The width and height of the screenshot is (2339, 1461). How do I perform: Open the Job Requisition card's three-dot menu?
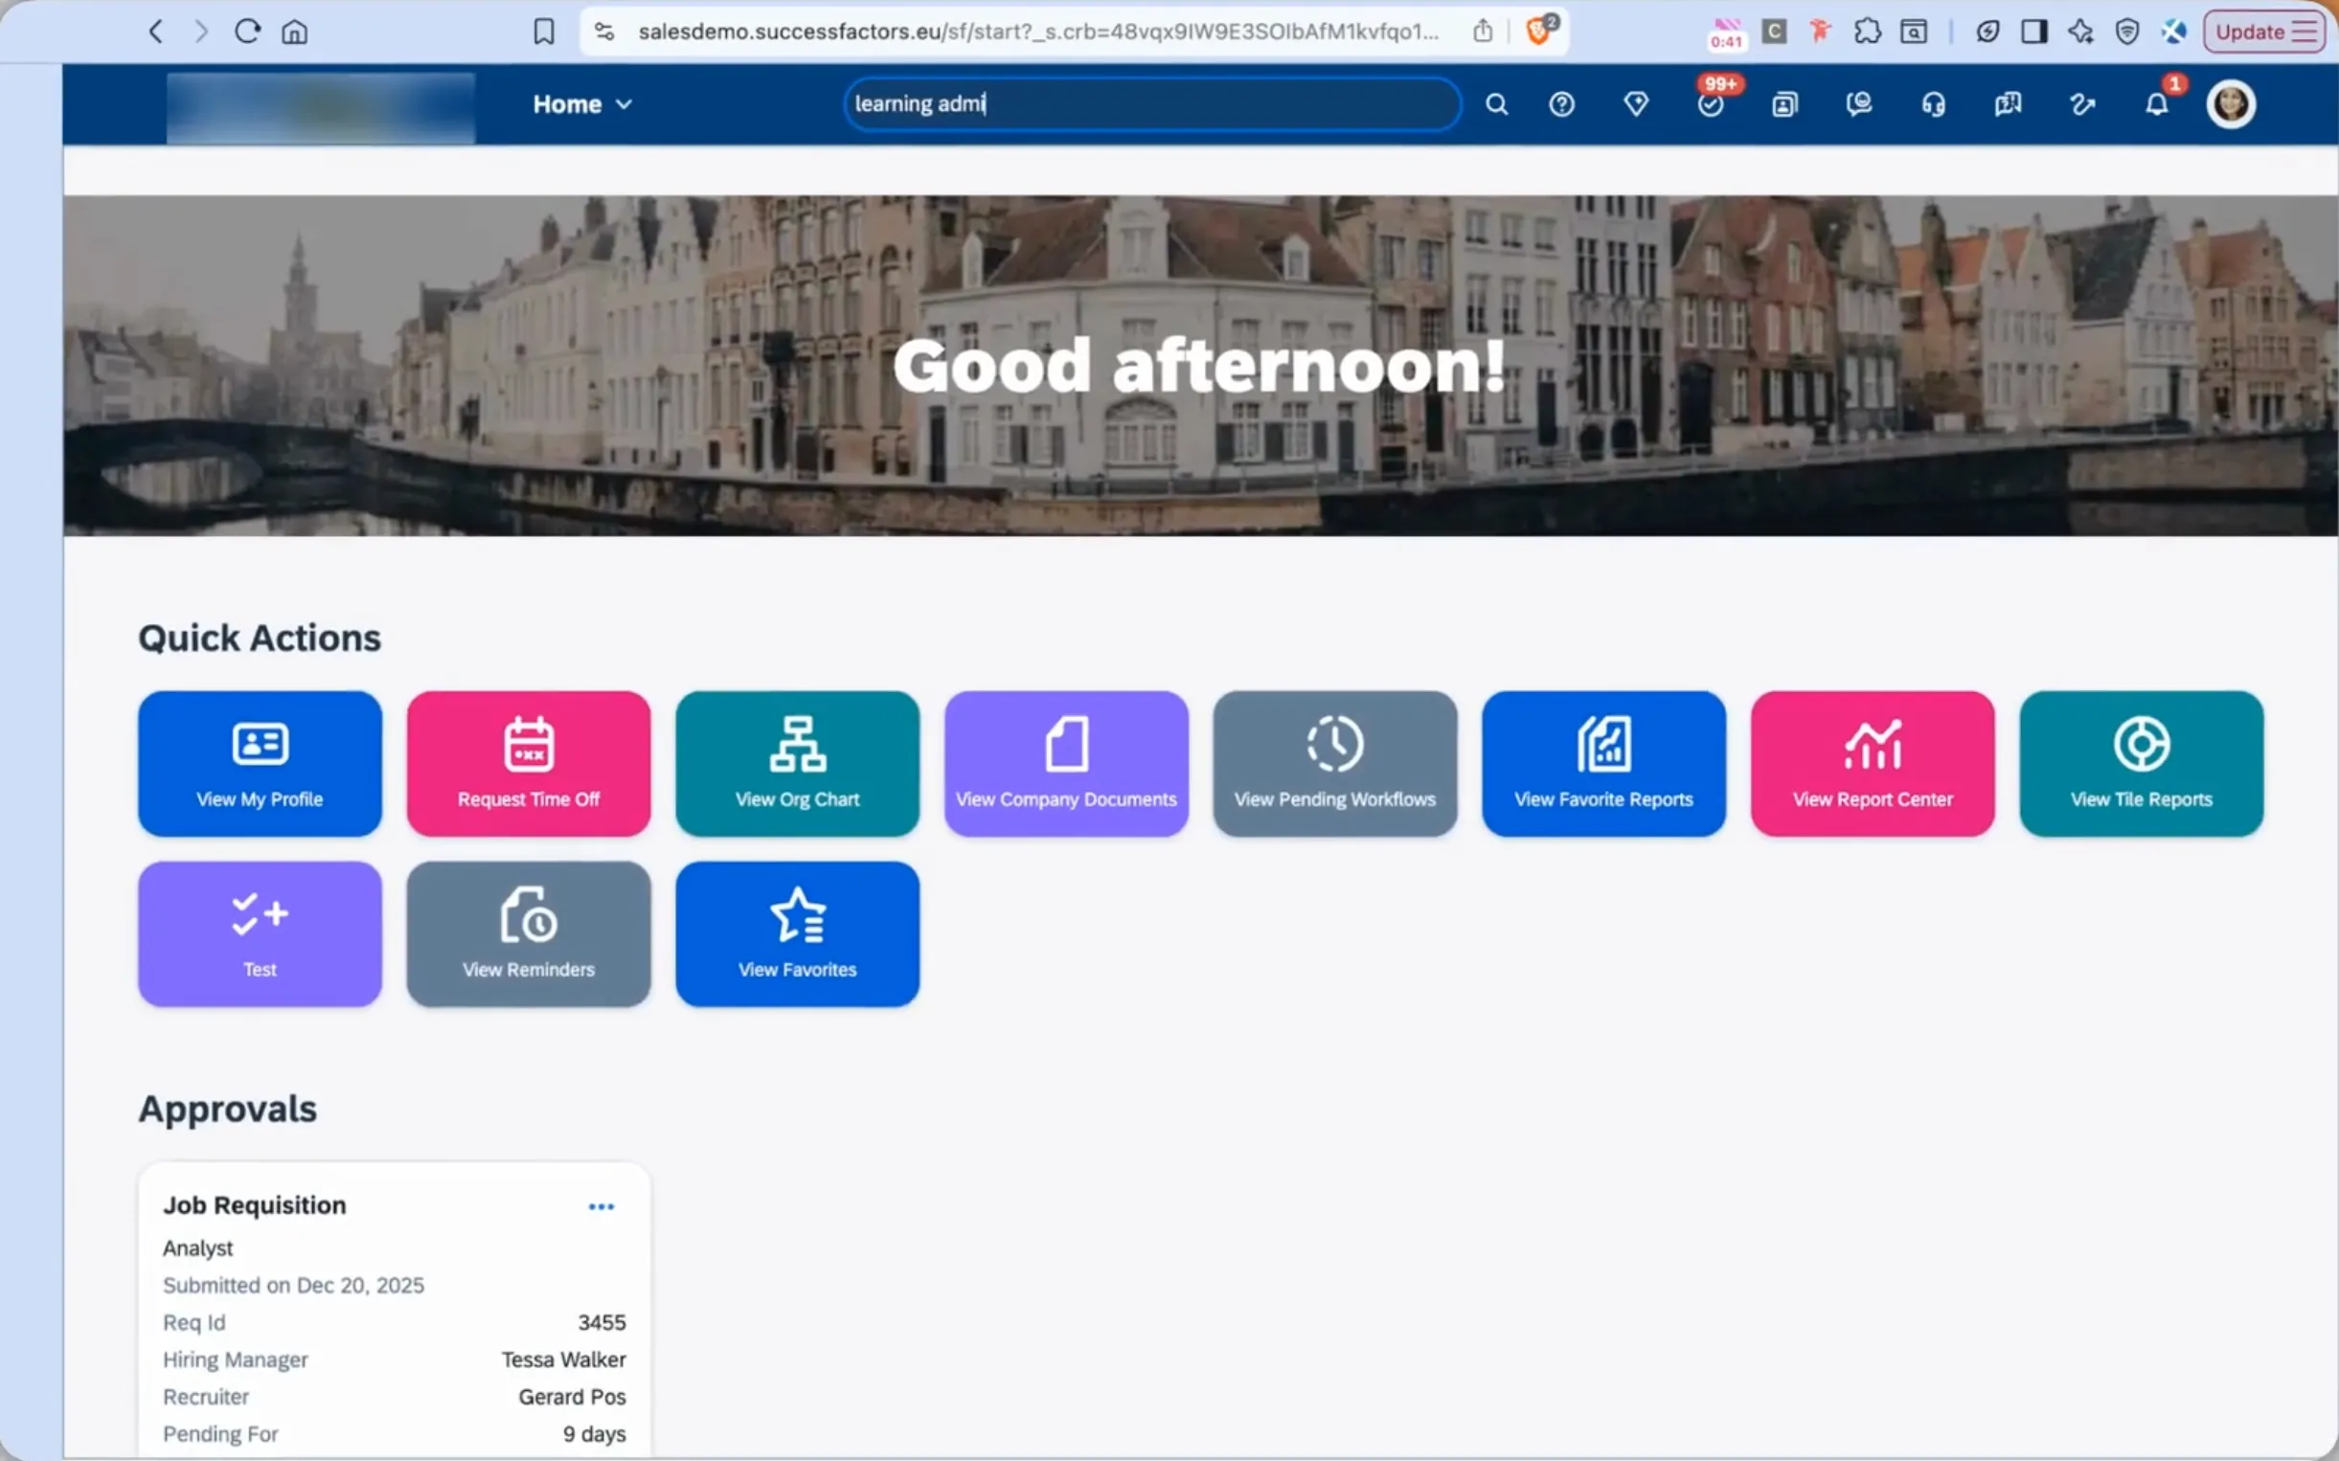[602, 1206]
